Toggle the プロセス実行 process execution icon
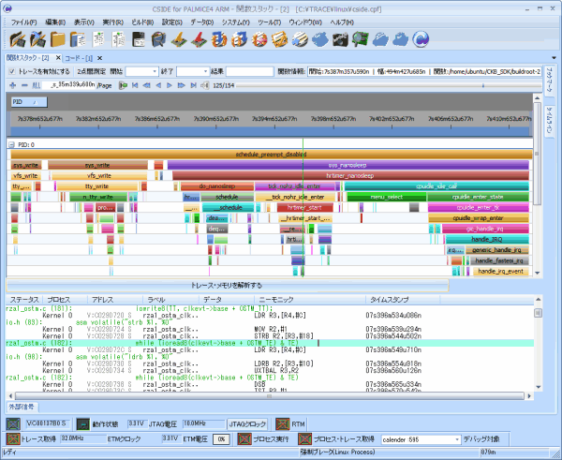This screenshot has width=562, height=460. point(244,439)
